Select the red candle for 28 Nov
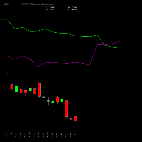This screenshot has height=142, width=142. click(x=57, y=100)
